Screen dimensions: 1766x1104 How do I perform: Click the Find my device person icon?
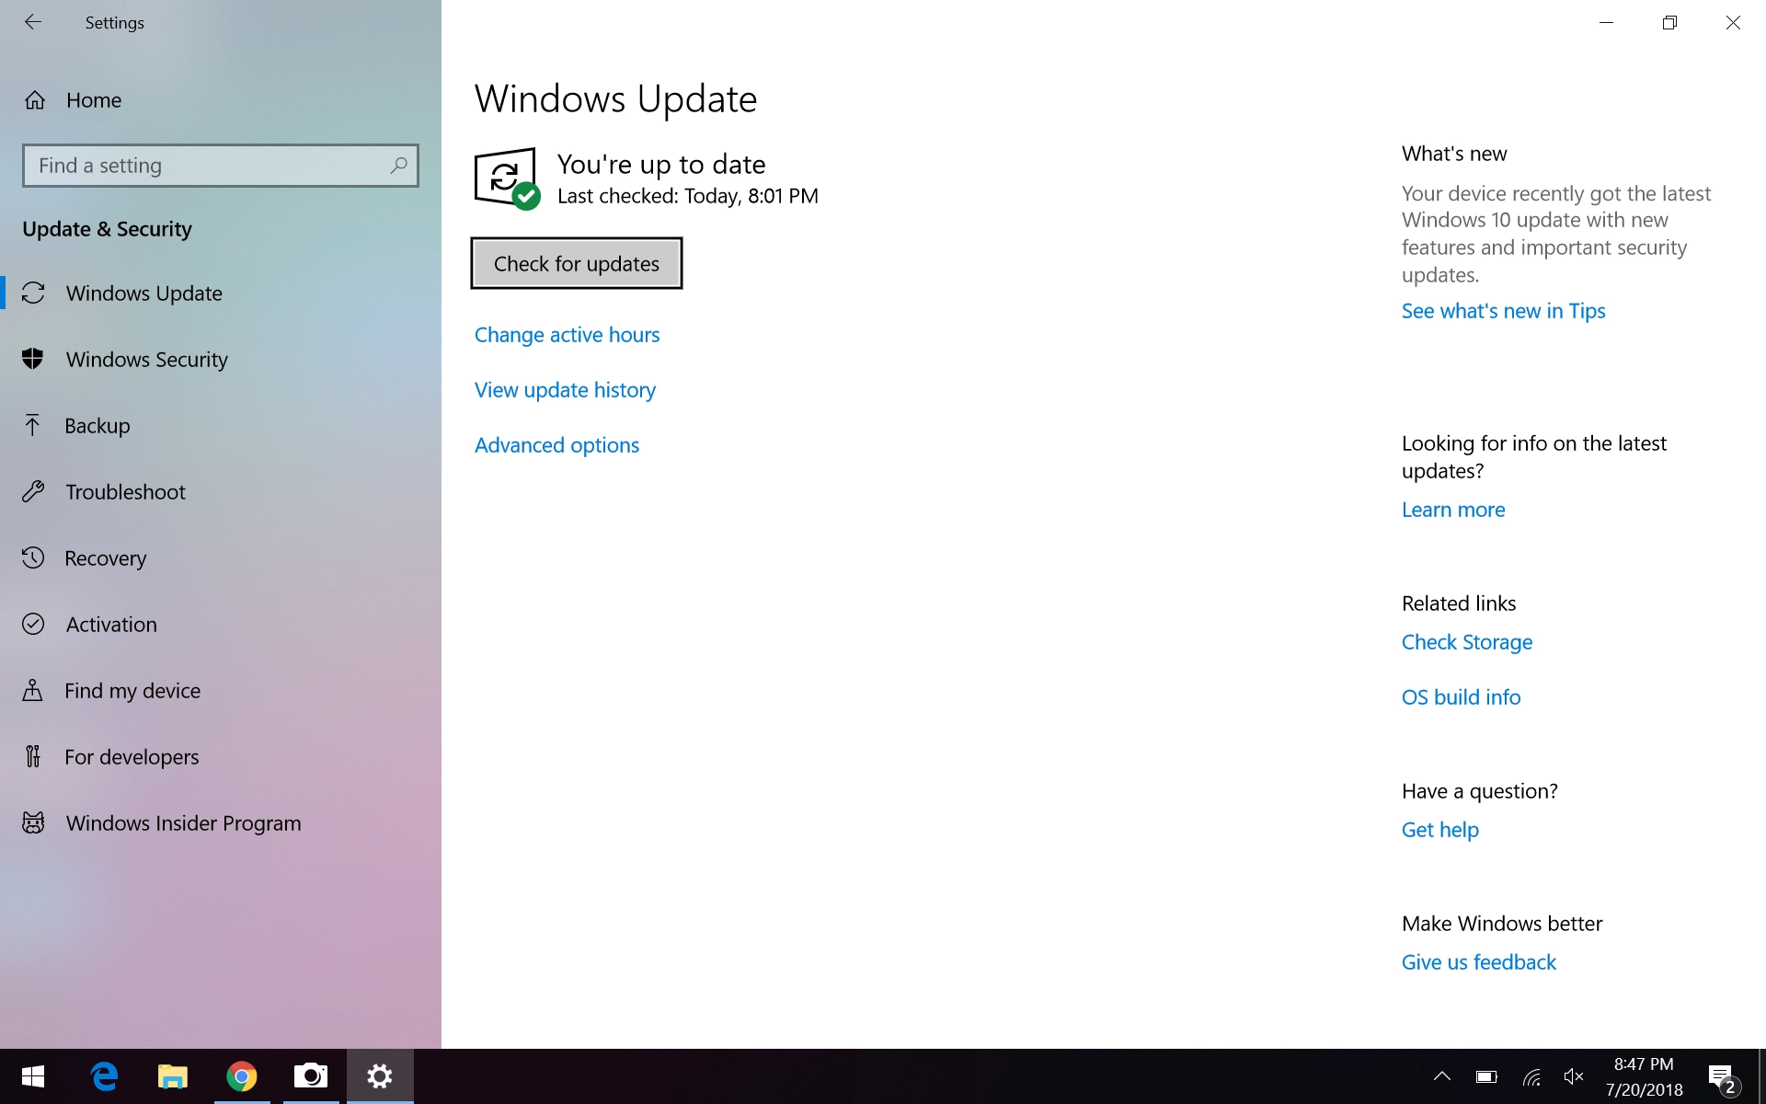pyautogui.click(x=32, y=690)
